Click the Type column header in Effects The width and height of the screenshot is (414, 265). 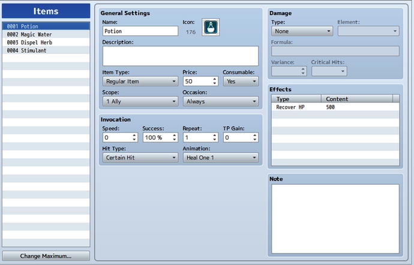coord(296,99)
